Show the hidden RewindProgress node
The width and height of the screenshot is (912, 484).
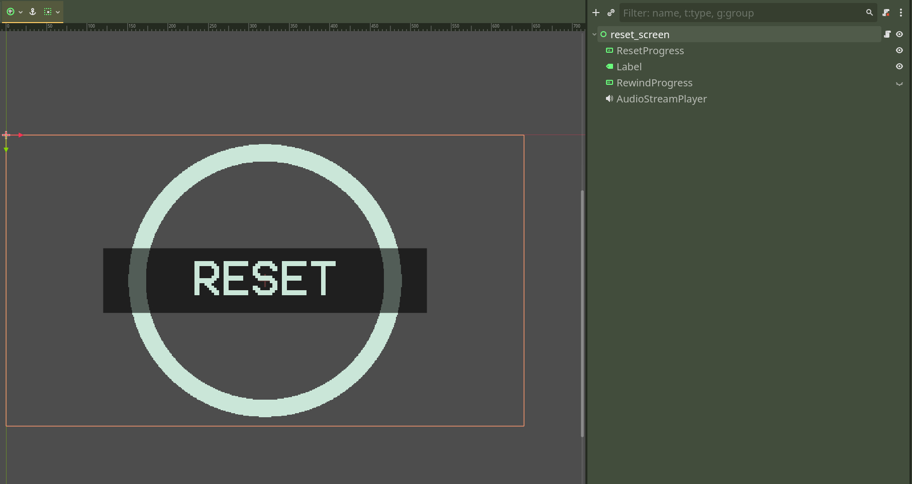(899, 83)
